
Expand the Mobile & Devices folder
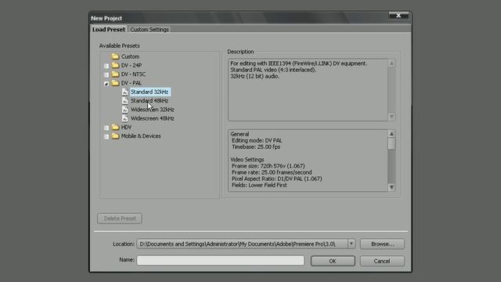click(106, 136)
